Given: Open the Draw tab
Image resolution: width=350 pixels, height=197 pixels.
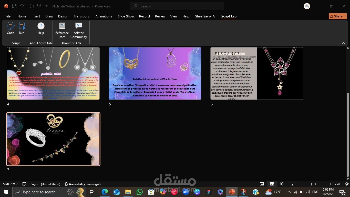Looking at the screenshot, I should pos(49,16).
